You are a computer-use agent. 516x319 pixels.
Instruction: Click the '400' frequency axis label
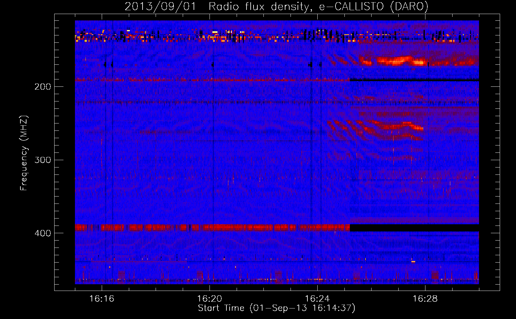(43, 233)
